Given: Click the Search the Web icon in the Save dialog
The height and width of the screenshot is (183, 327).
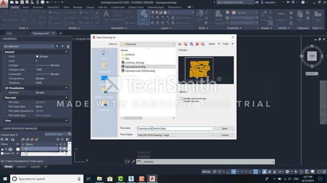Looking at the screenshot, I should pyautogui.click(x=191, y=44).
